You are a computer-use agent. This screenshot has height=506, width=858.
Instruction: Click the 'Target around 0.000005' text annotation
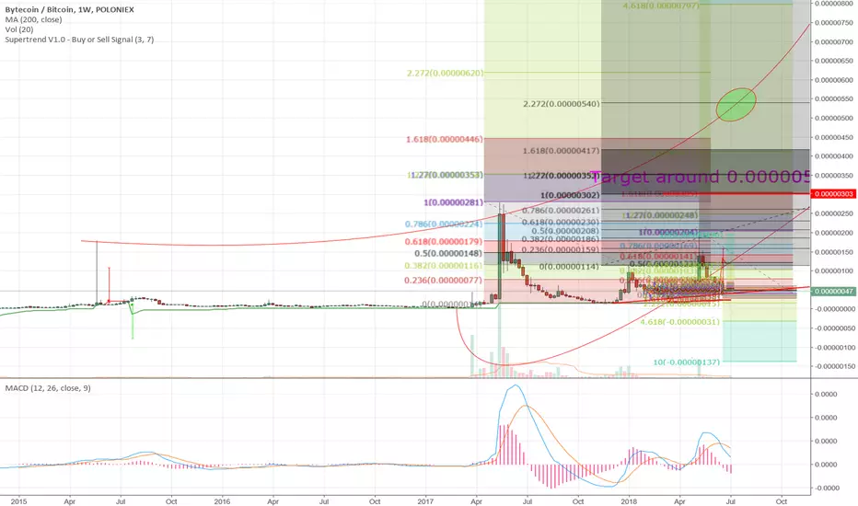[701, 177]
